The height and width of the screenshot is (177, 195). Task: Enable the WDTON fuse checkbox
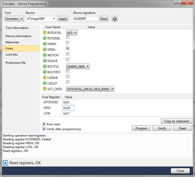(68, 54)
